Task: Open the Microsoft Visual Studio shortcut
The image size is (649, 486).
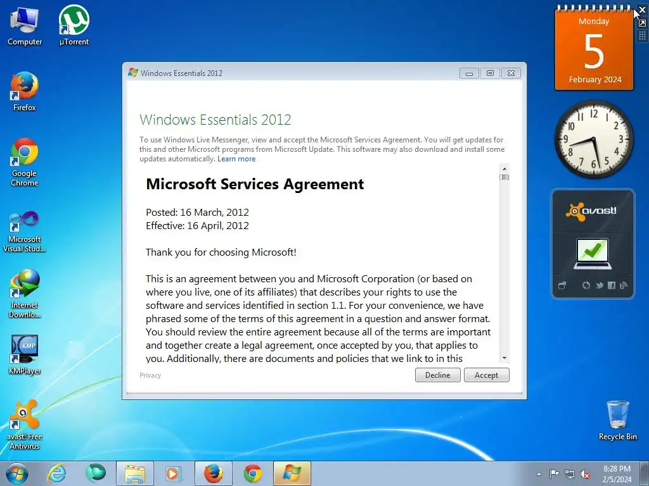Action: (x=25, y=232)
